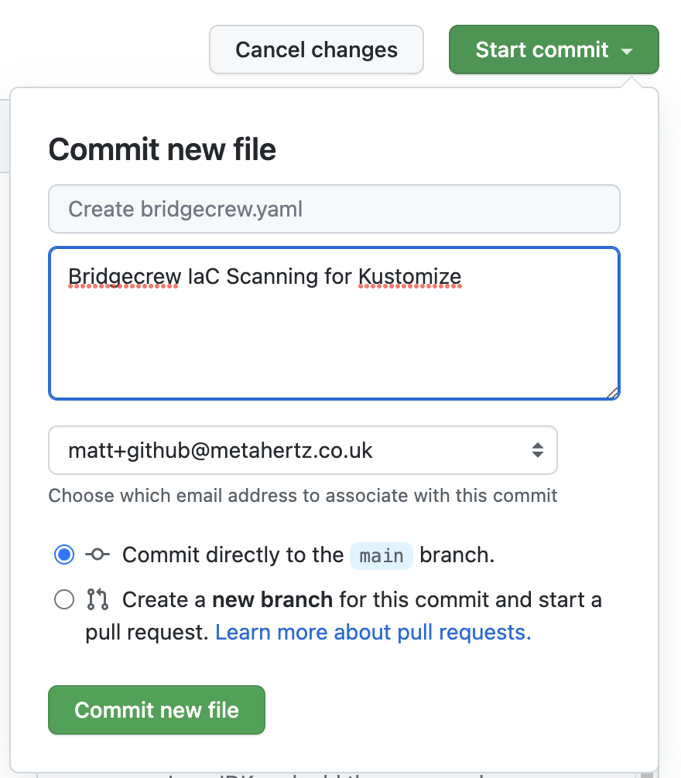Image resolution: width=681 pixels, height=778 pixels.
Task: Click the up-down arrows icon in email selector
Action: click(x=538, y=450)
